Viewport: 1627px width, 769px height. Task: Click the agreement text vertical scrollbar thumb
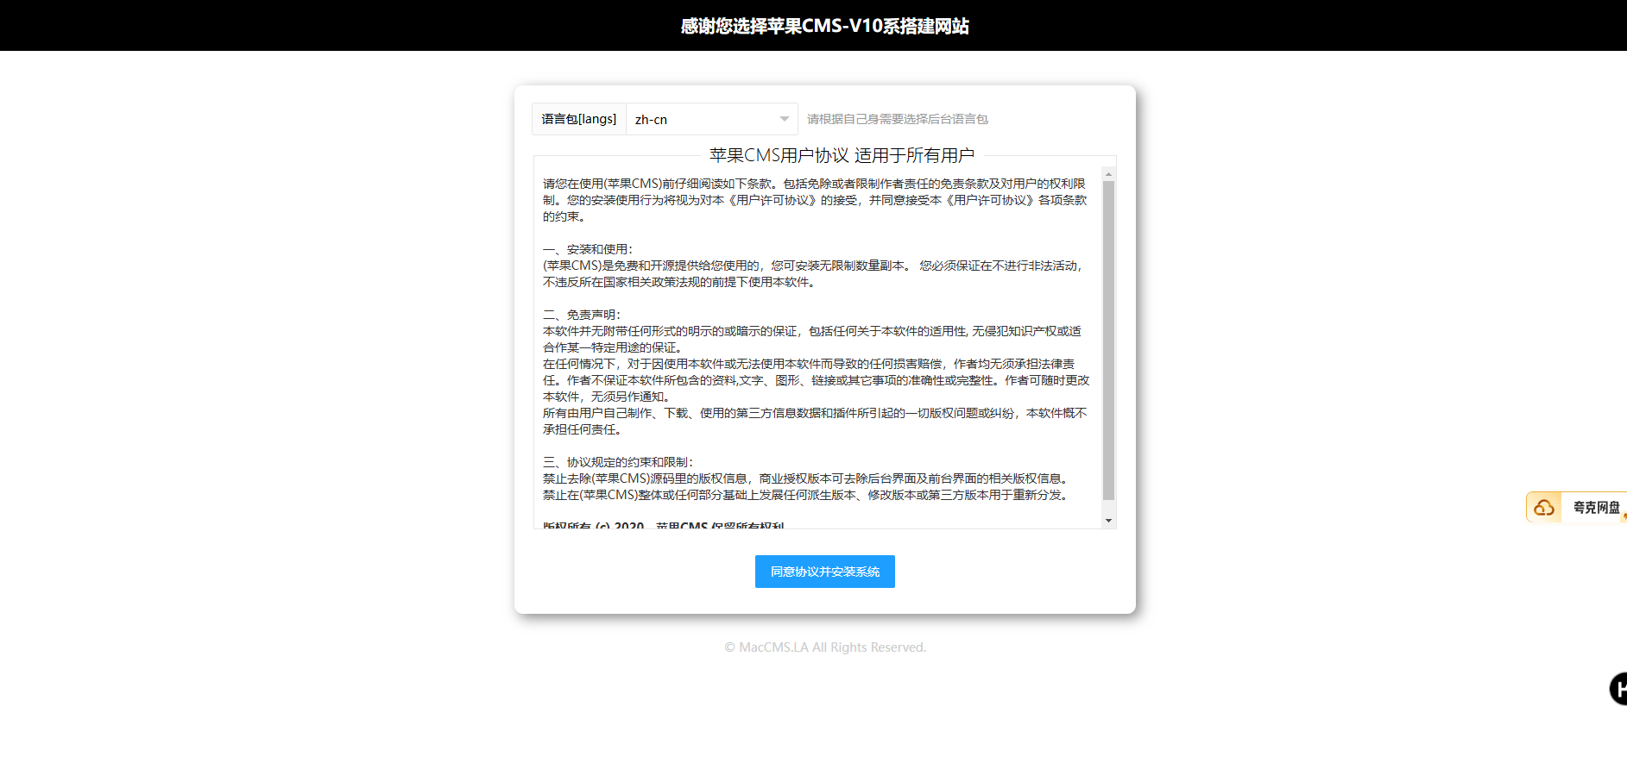point(1108,341)
